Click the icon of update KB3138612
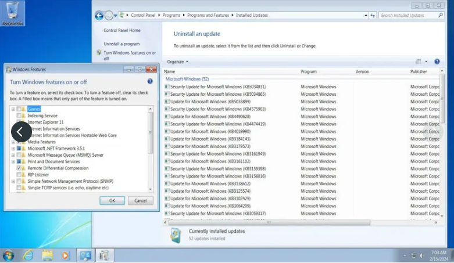This screenshot has height=263, width=454. pyautogui.click(x=167, y=183)
